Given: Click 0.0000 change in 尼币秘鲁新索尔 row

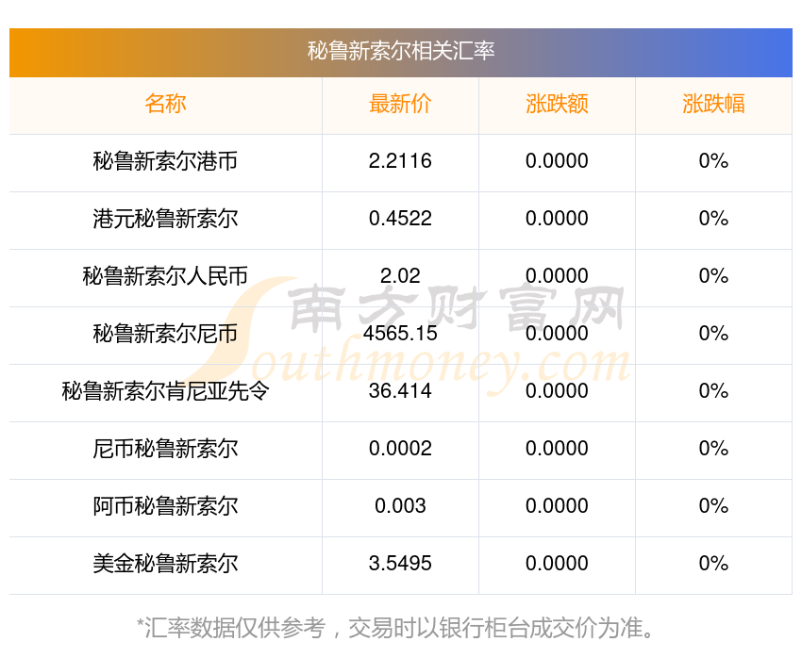Looking at the screenshot, I should 557,449.
